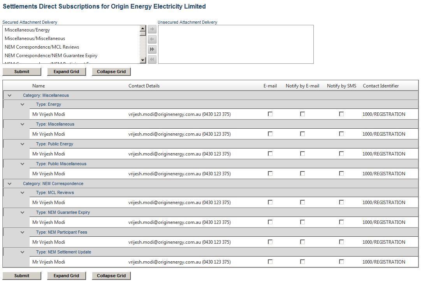422x283 pixels.
Task: Click the bottom Expand Grid button
Action: click(66, 276)
